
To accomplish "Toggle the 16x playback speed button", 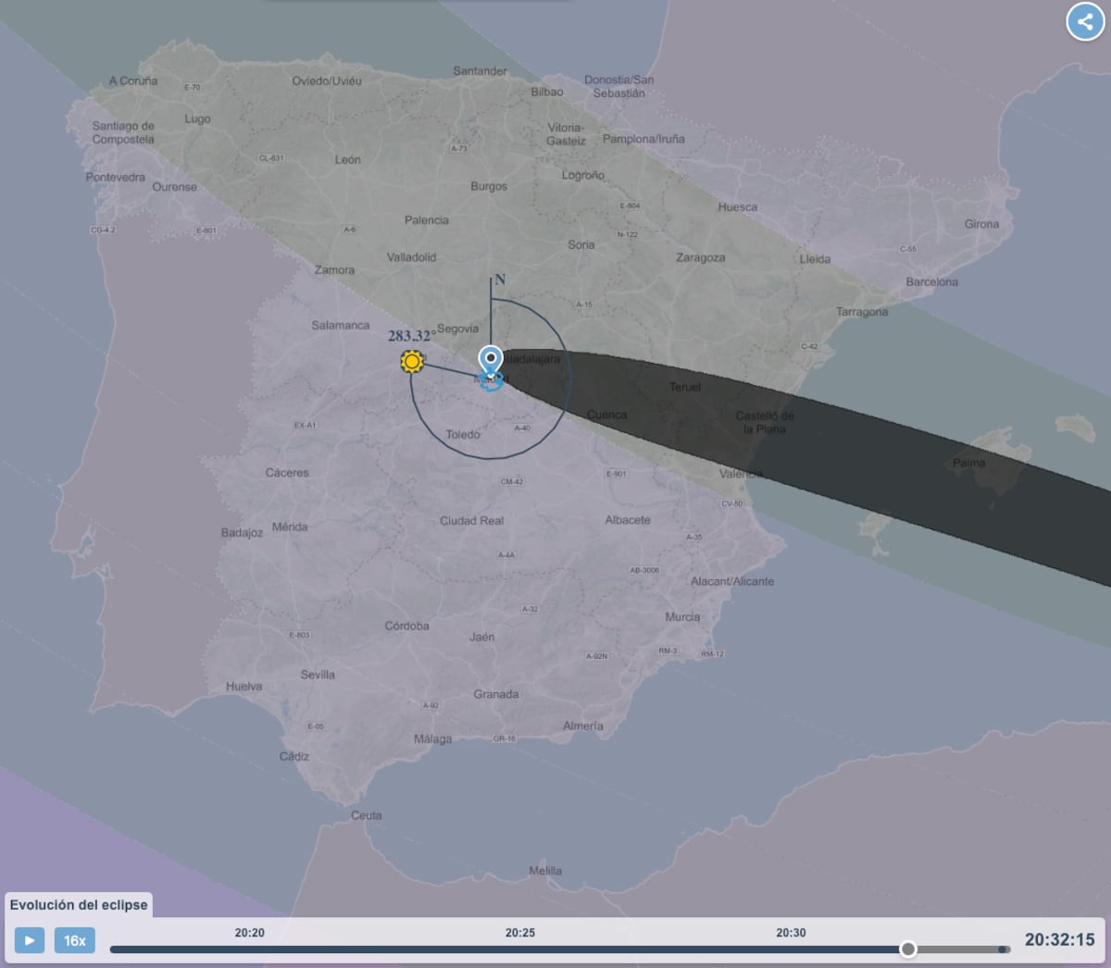I will (x=75, y=940).
